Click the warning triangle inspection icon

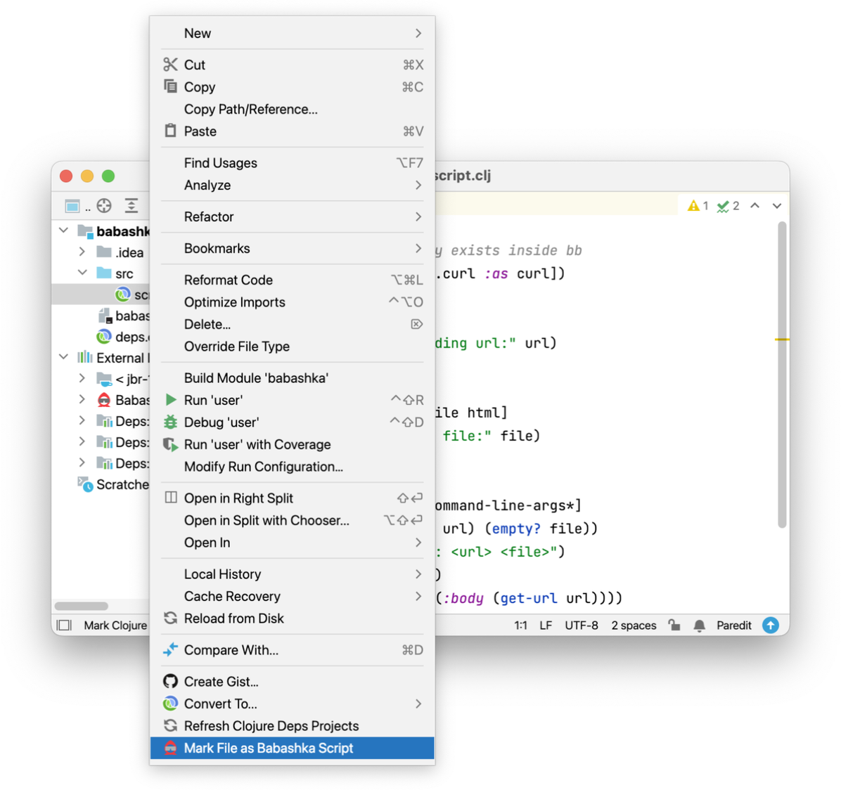pyautogui.click(x=693, y=206)
